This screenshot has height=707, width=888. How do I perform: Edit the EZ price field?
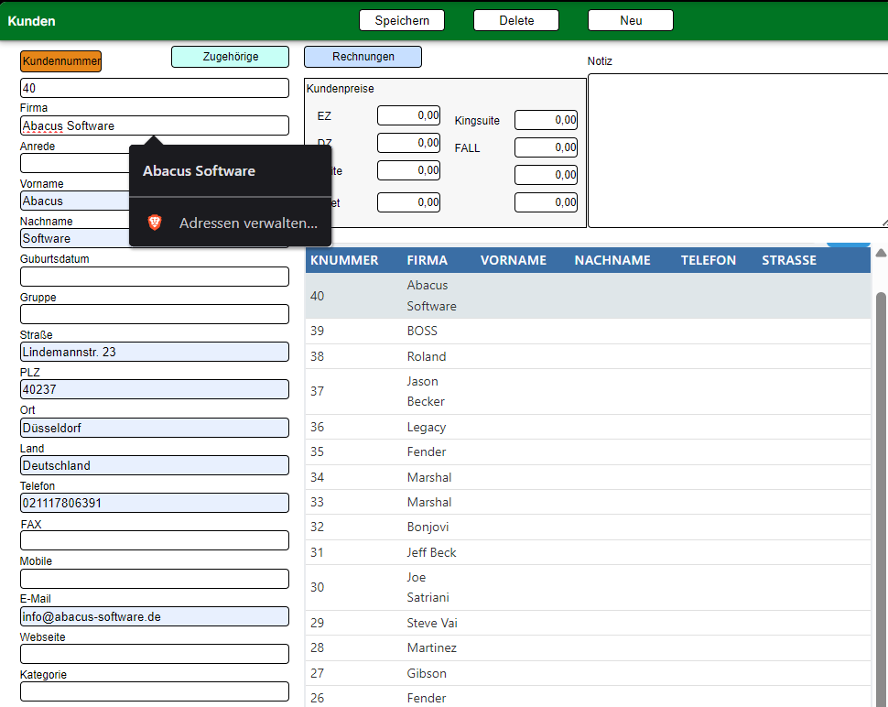408,115
